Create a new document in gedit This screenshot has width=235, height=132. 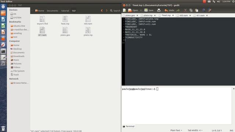pyautogui.click(x=124, y=10)
